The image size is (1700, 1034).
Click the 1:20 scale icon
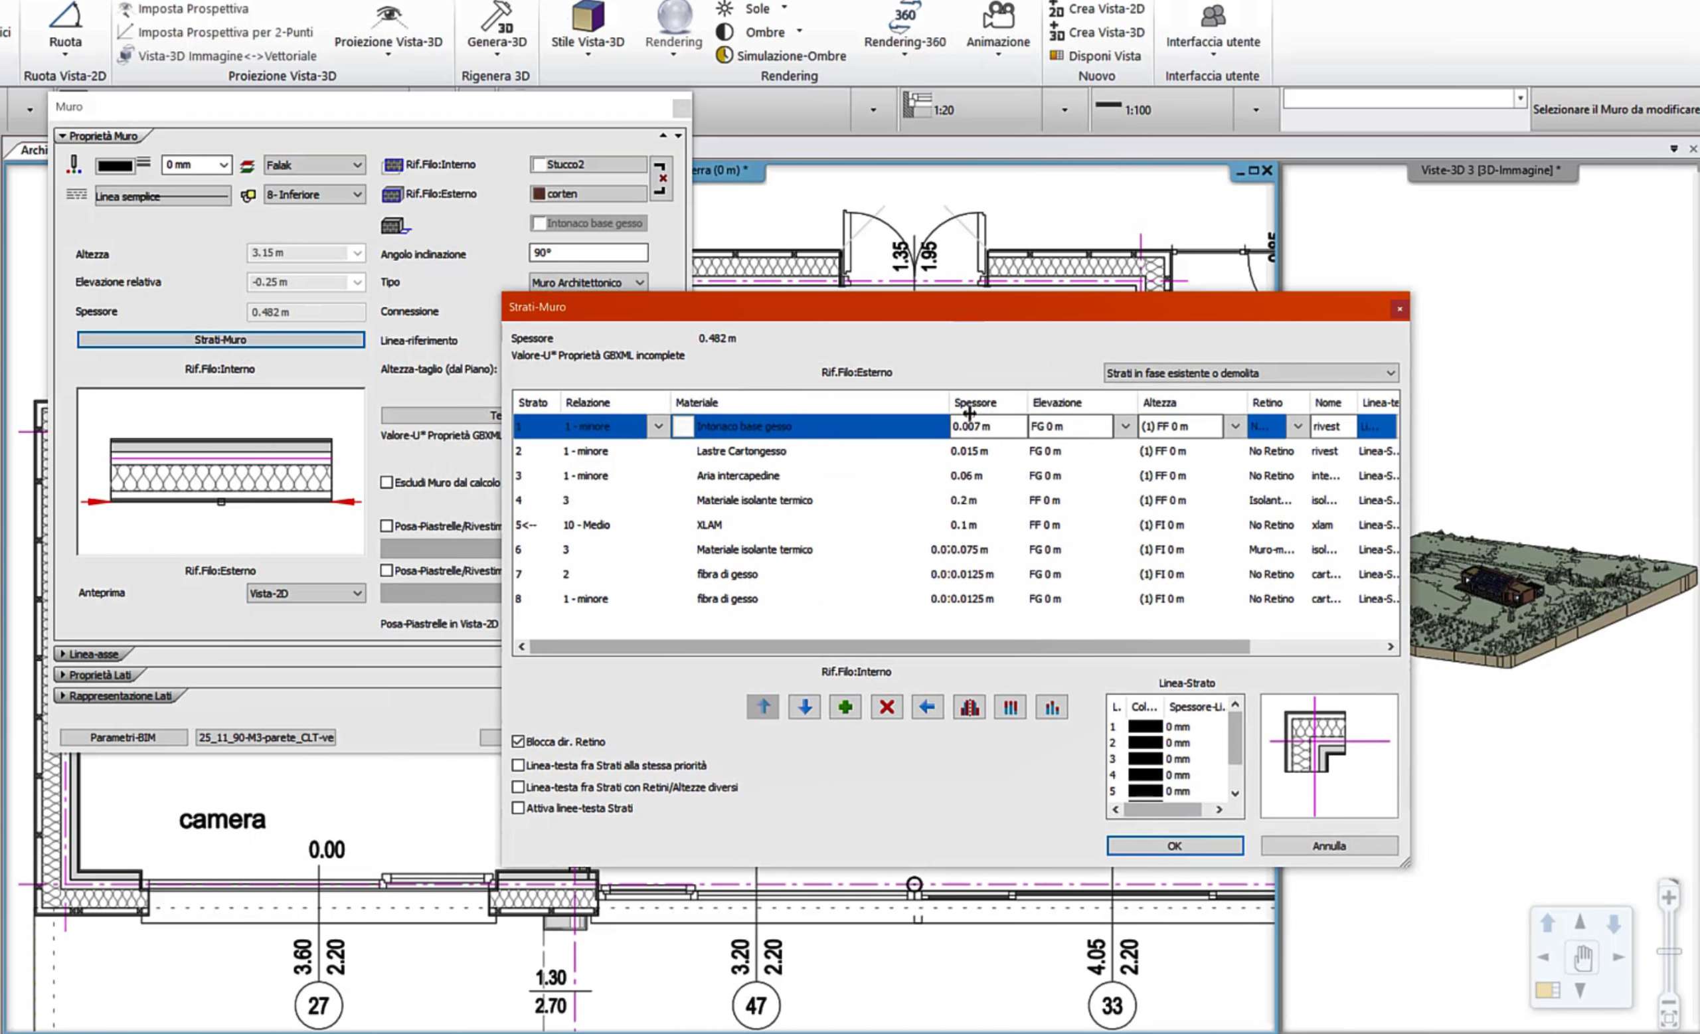[x=918, y=106]
